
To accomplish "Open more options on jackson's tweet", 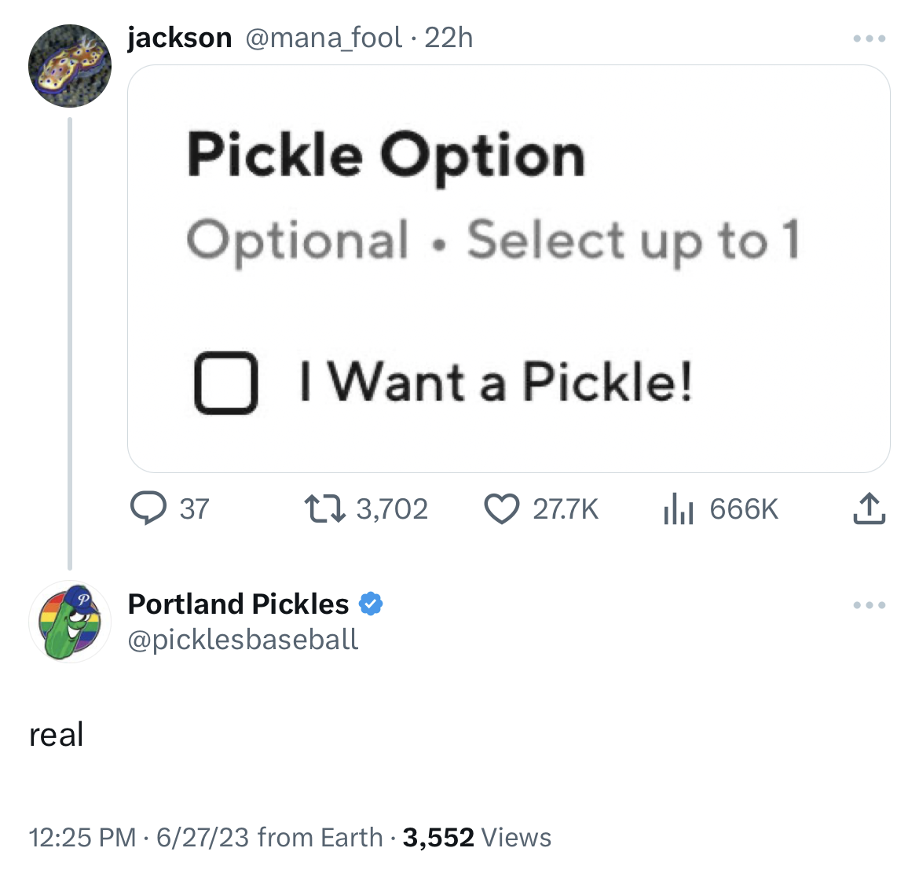I will click(x=870, y=39).
